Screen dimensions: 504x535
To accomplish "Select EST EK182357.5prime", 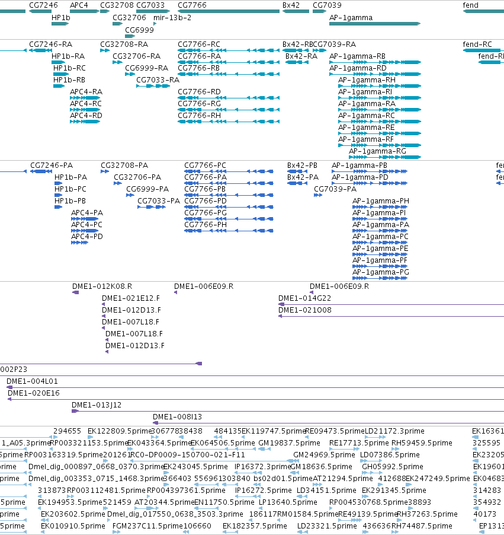I will [x=255, y=526].
